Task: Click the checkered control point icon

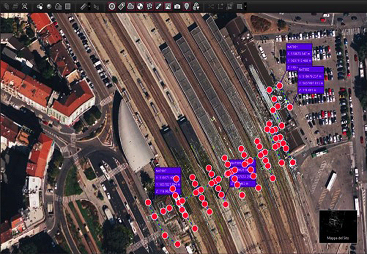Action: pyautogui.click(x=140, y=6)
